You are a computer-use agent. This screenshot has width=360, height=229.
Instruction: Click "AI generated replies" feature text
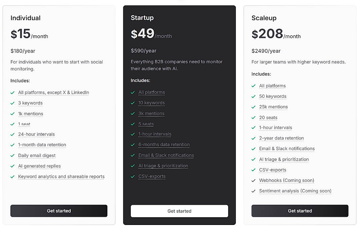39,166
